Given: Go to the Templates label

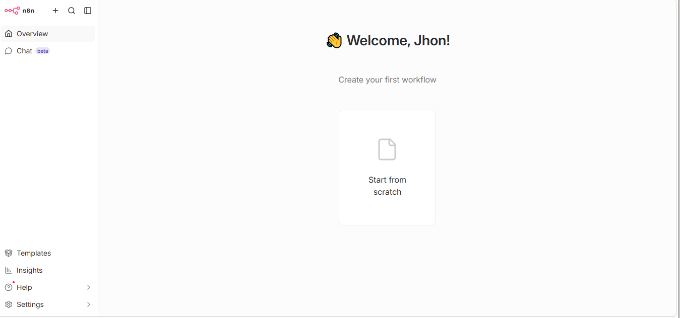Looking at the screenshot, I should click(x=34, y=253).
